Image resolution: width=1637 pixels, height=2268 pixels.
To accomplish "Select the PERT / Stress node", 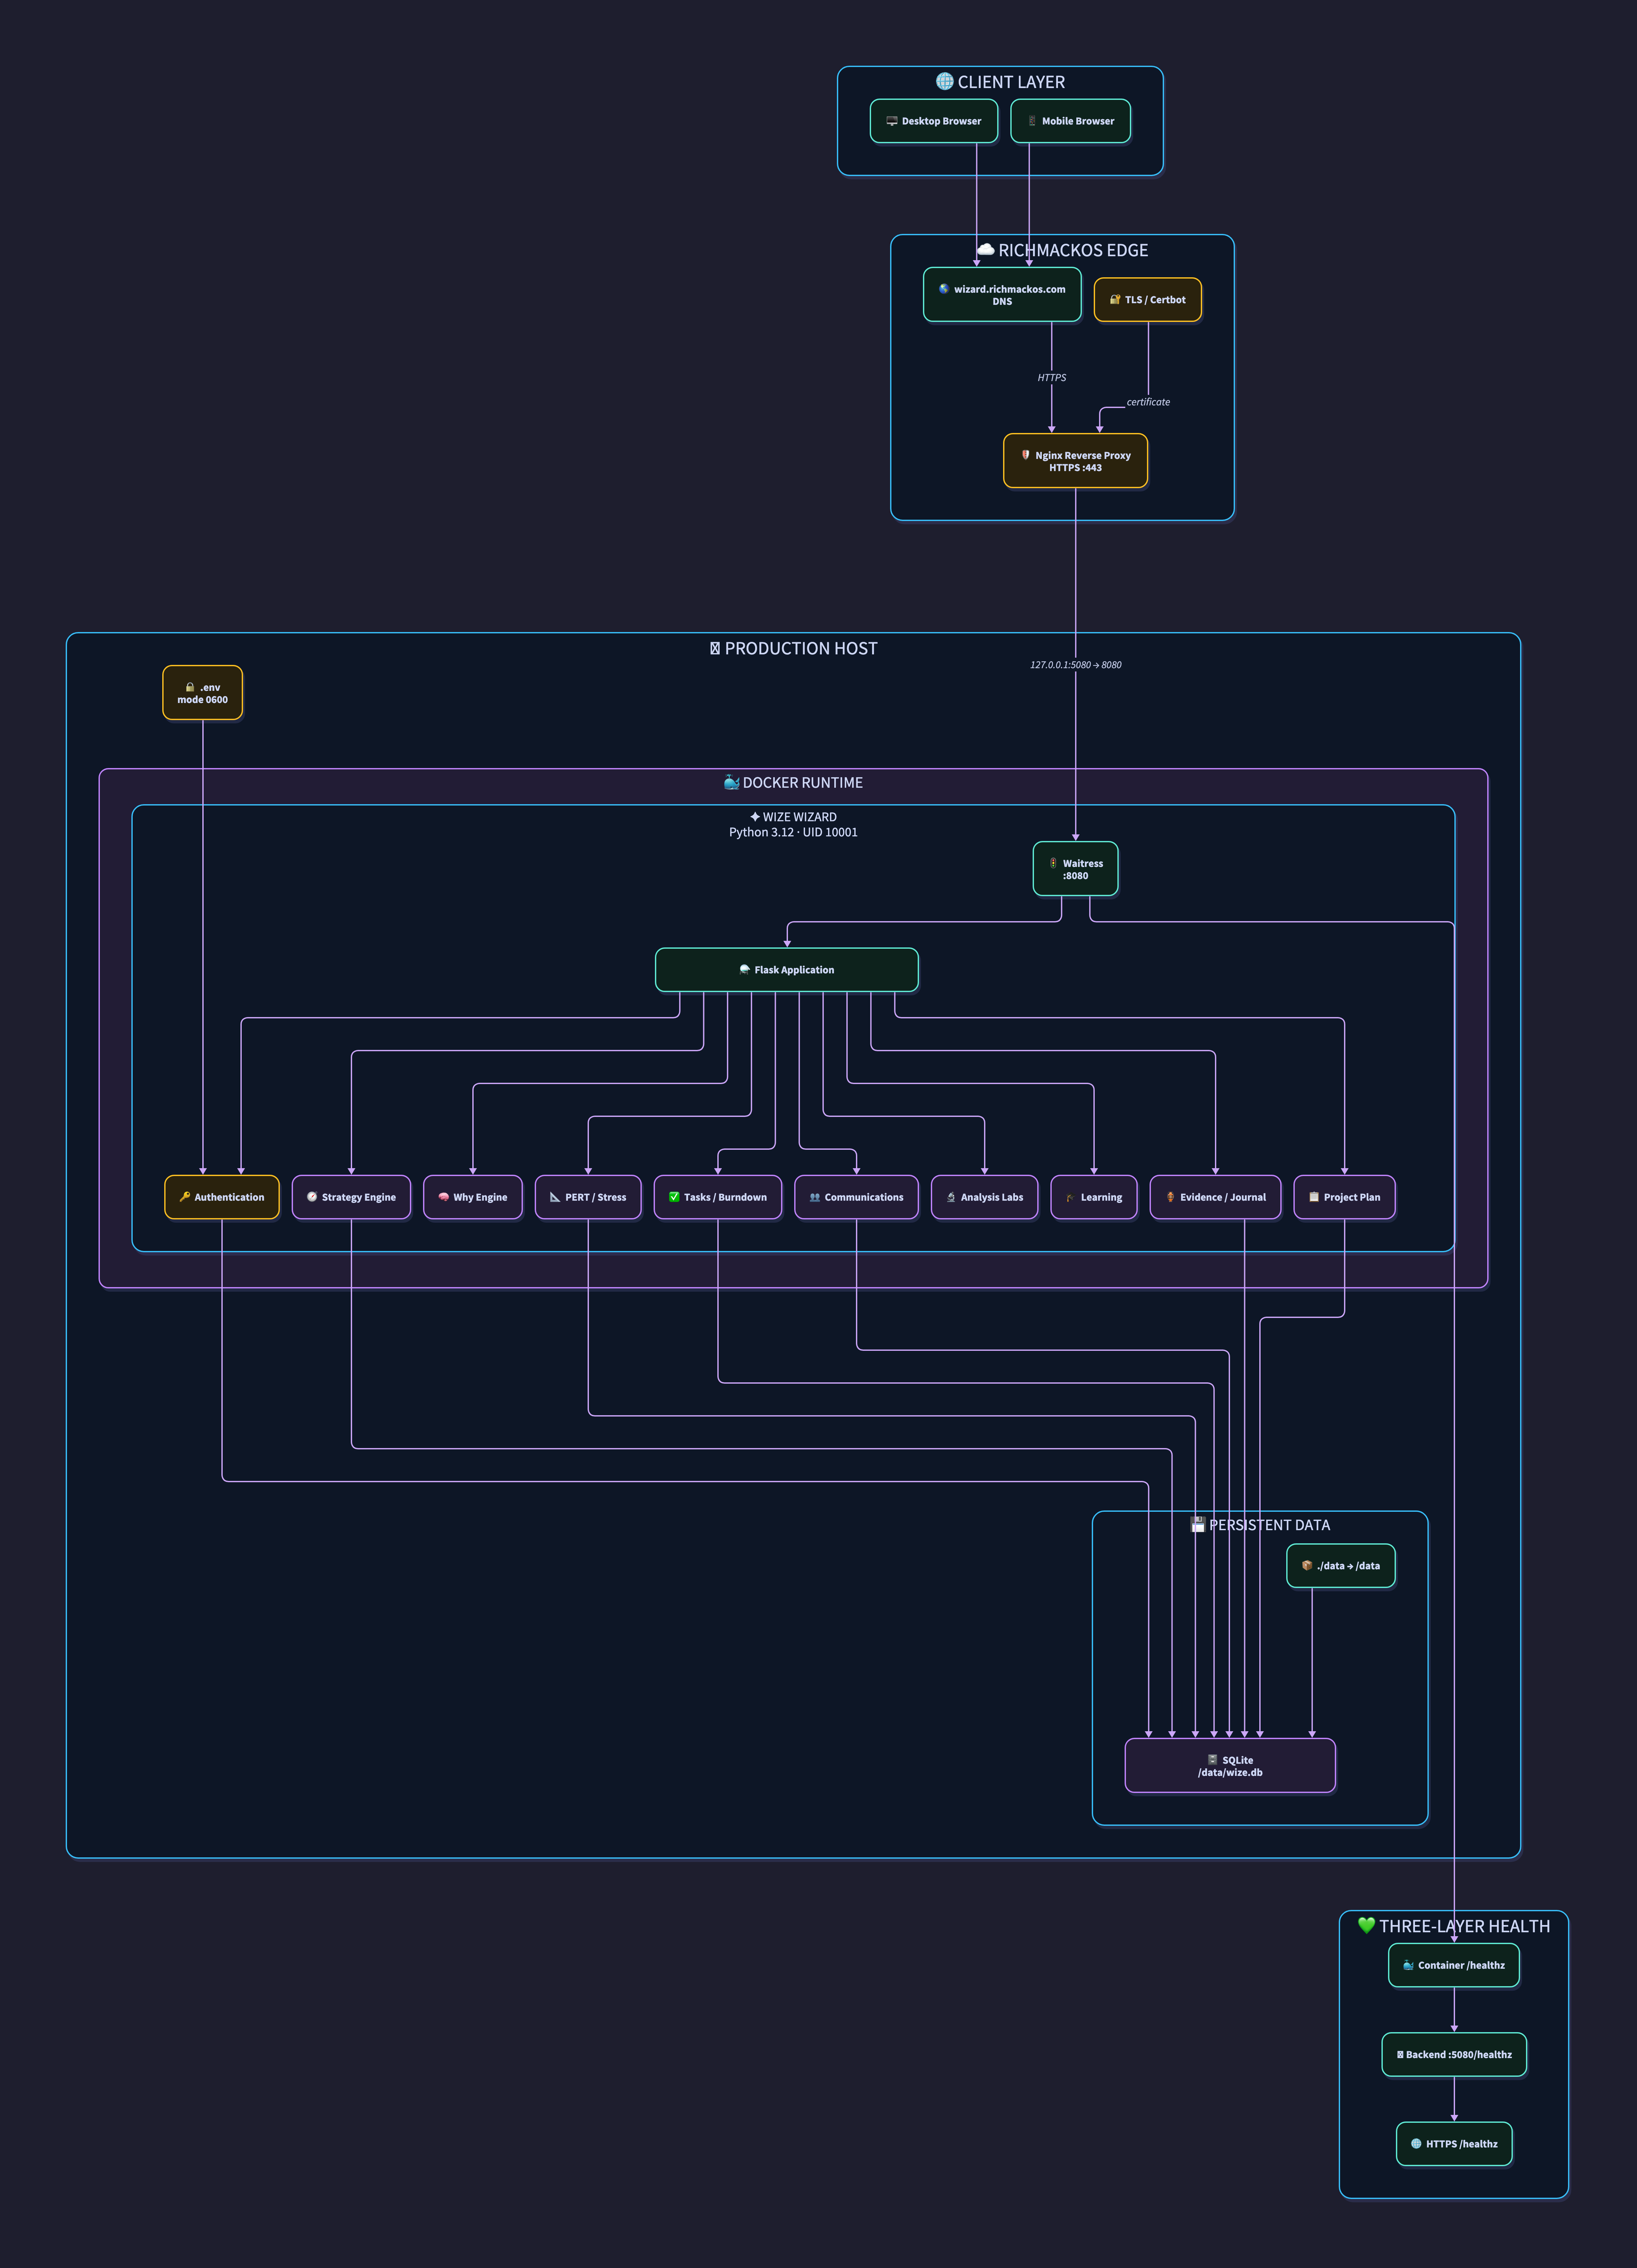I will [x=588, y=1197].
